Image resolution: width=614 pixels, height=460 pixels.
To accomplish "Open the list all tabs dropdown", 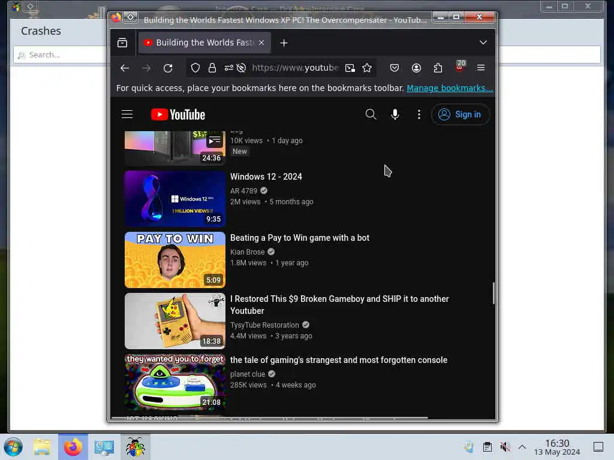I will tap(483, 43).
